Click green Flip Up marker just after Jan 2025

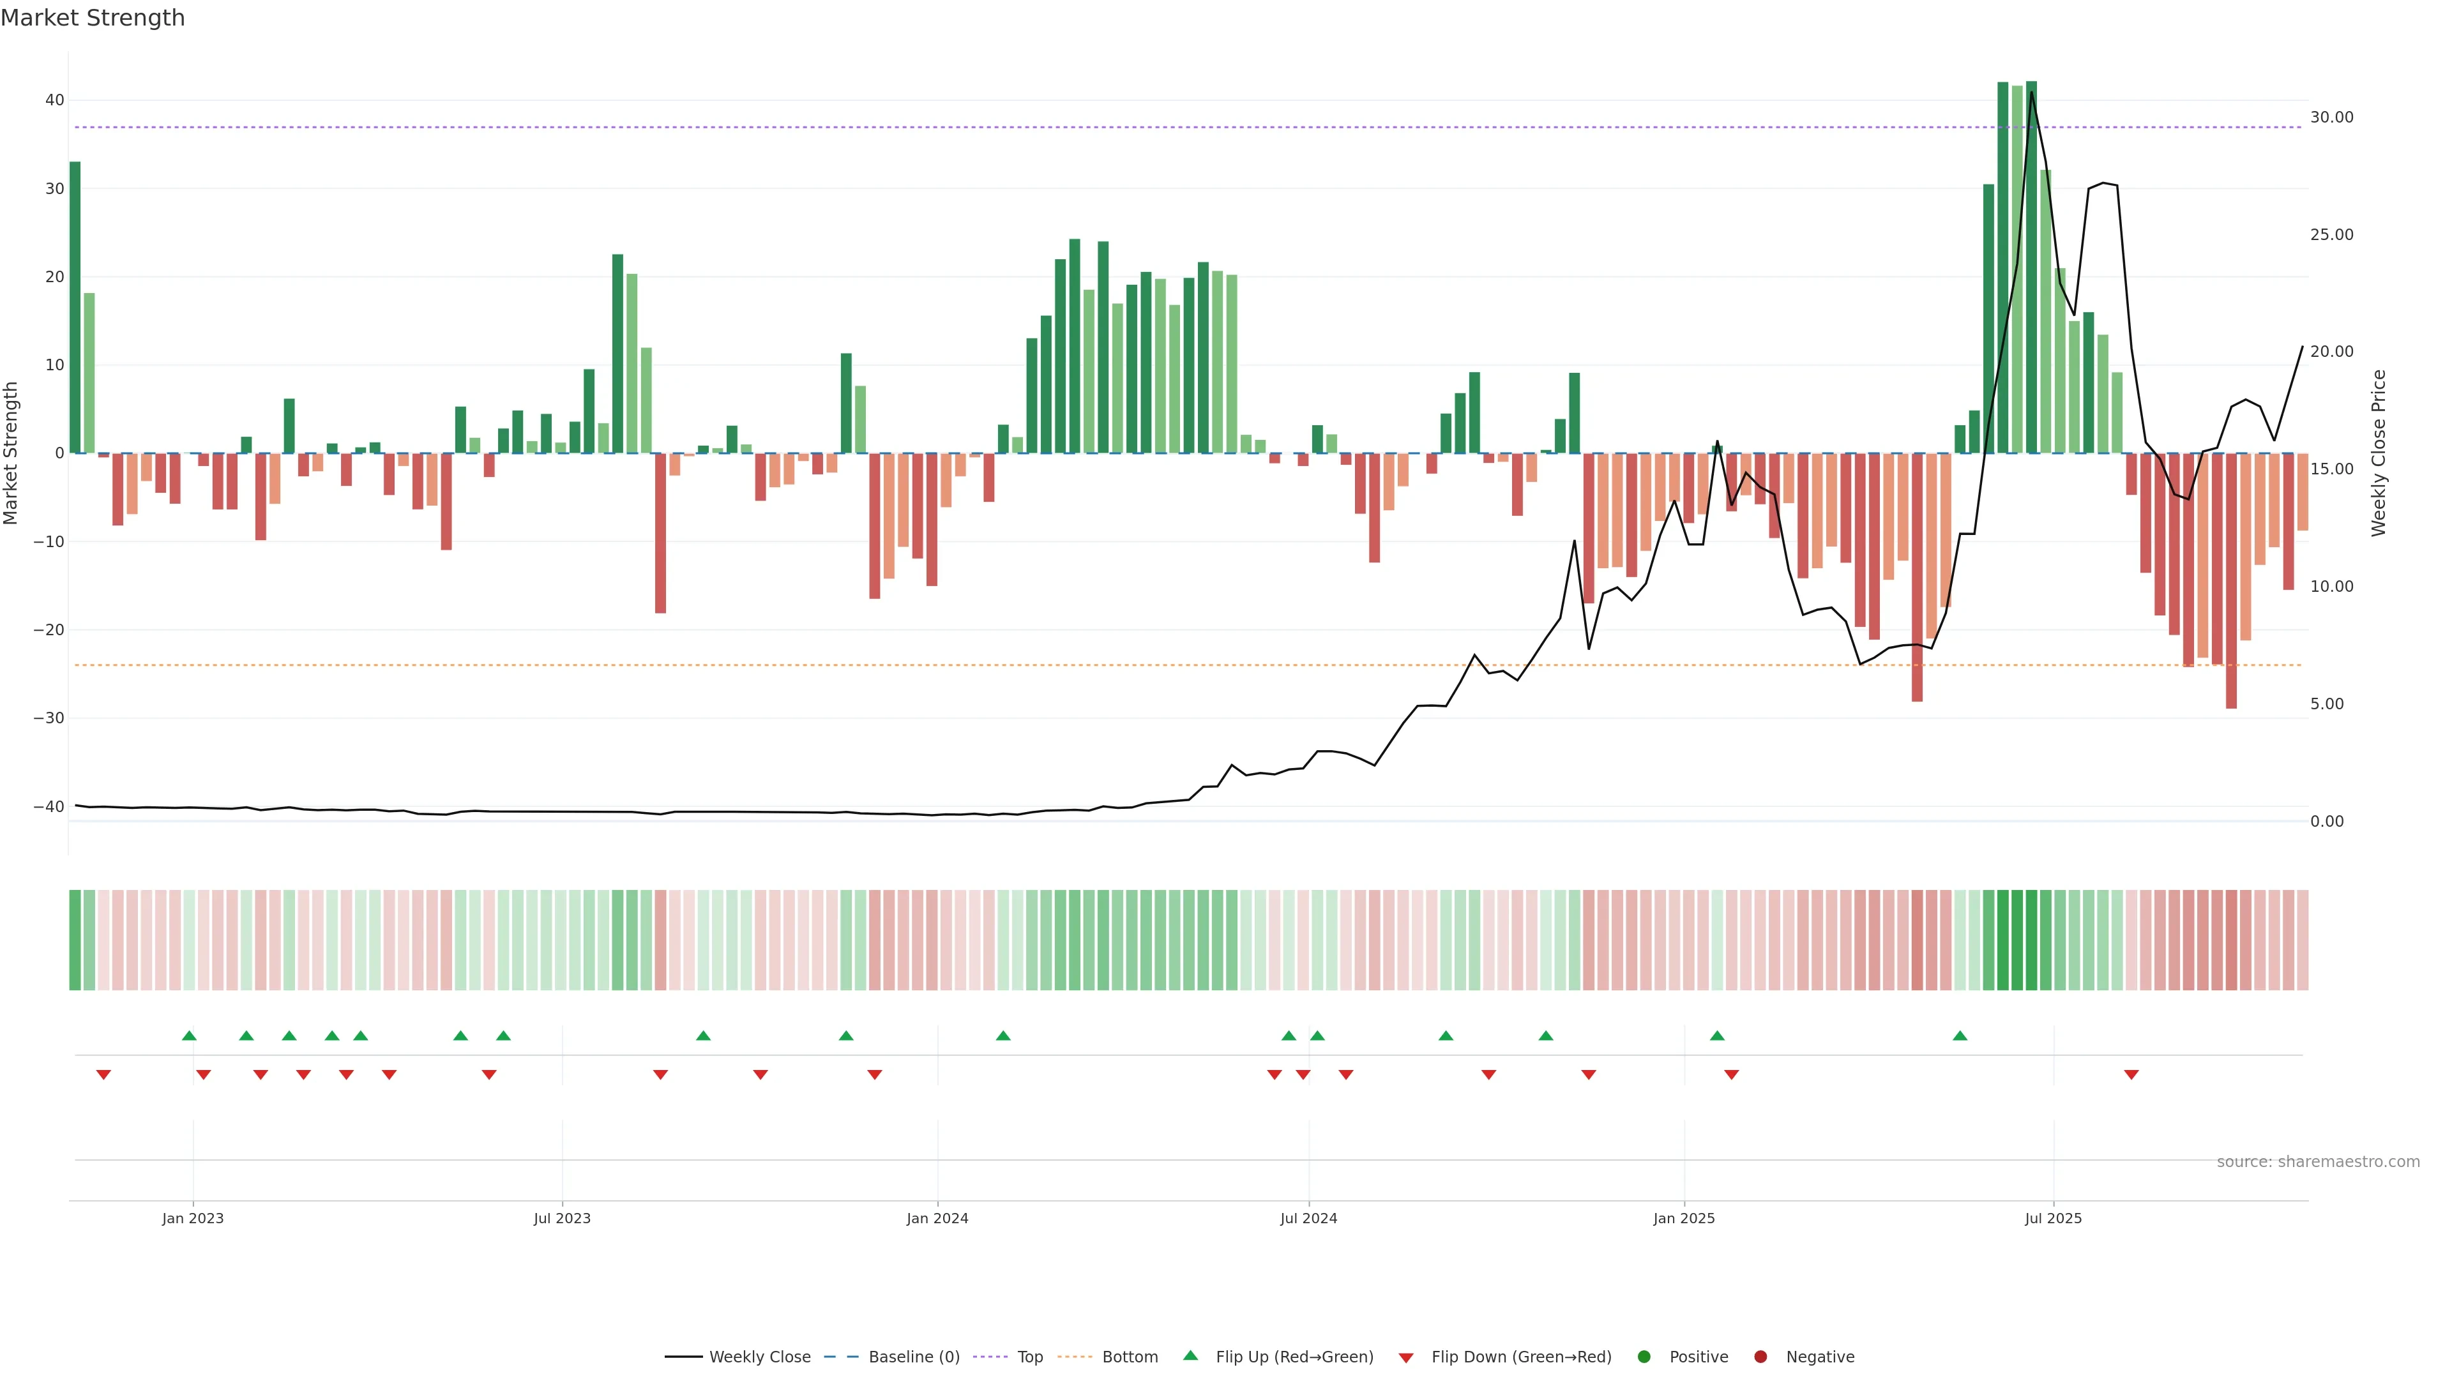(x=1717, y=1036)
